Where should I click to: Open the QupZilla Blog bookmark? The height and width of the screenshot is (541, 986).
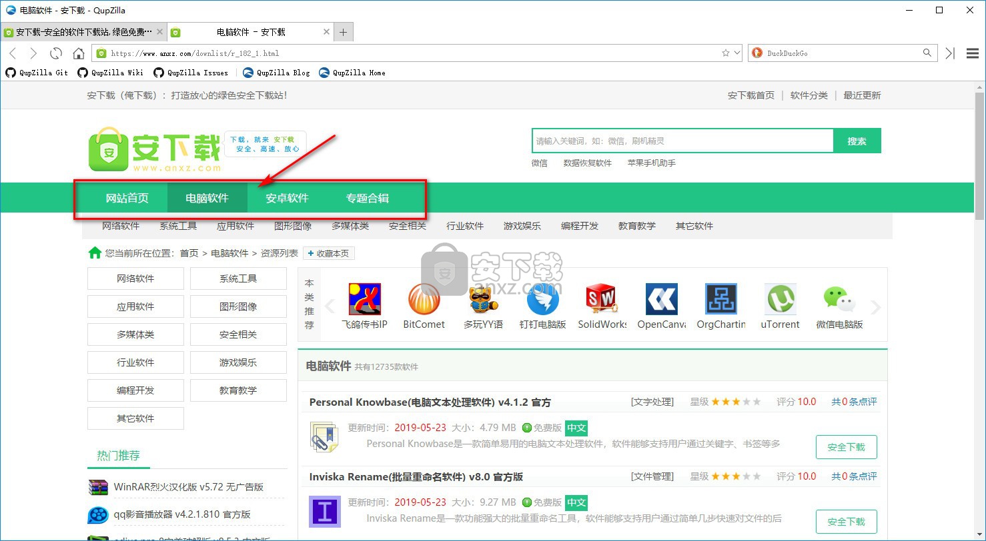click(276, 73)
